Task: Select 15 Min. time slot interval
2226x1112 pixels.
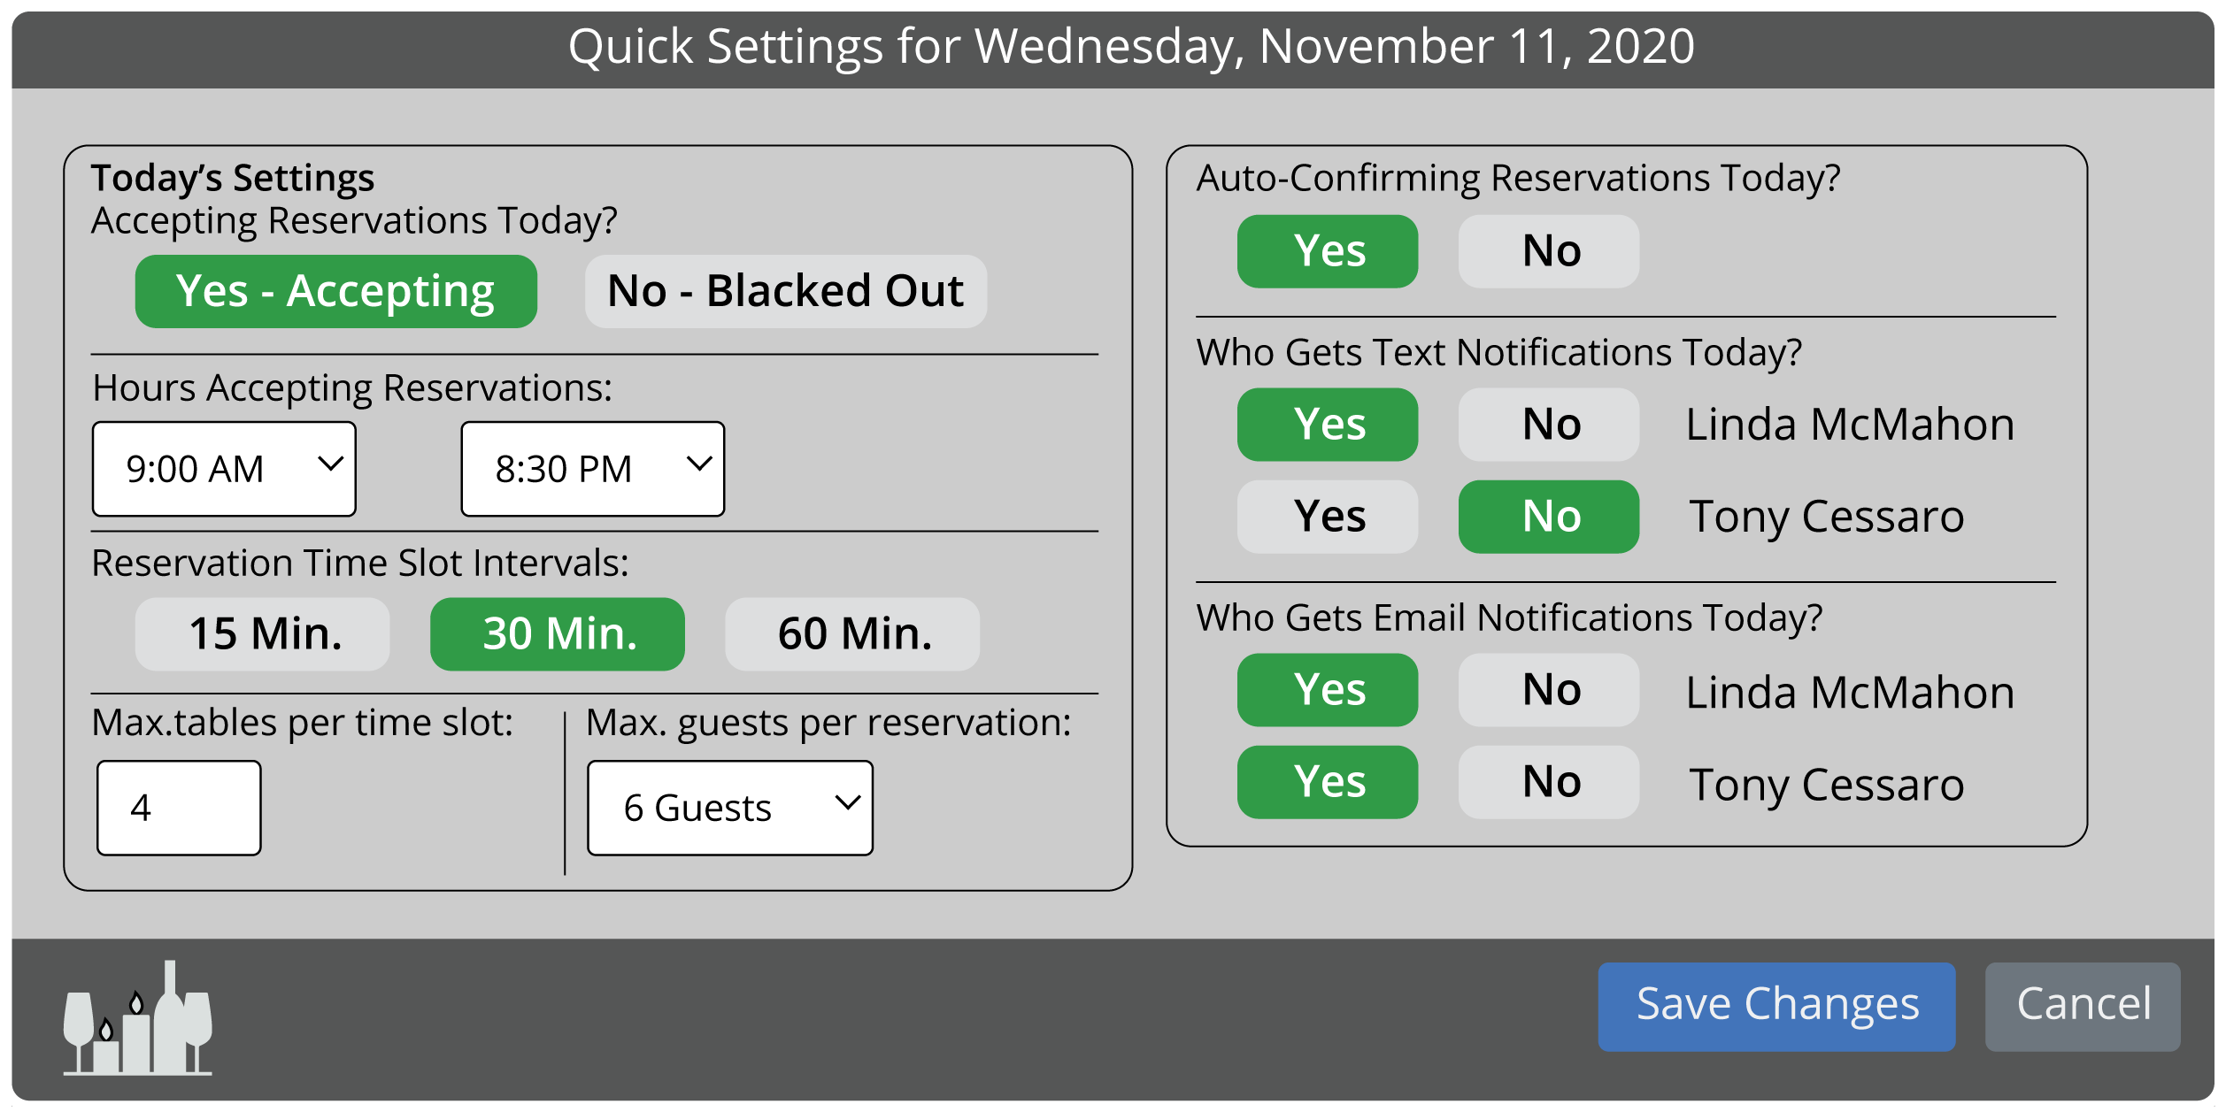Action: (262, 634)
